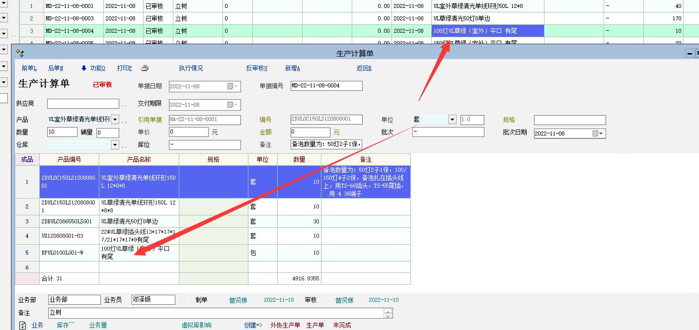Open the 单位 unit dropdown
This screenshot has height=330, width=699.
452,120
